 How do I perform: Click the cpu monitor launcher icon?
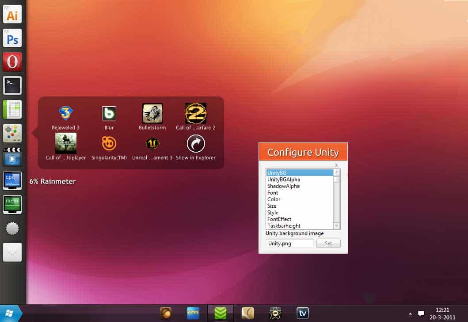click(x=12, y=181)
